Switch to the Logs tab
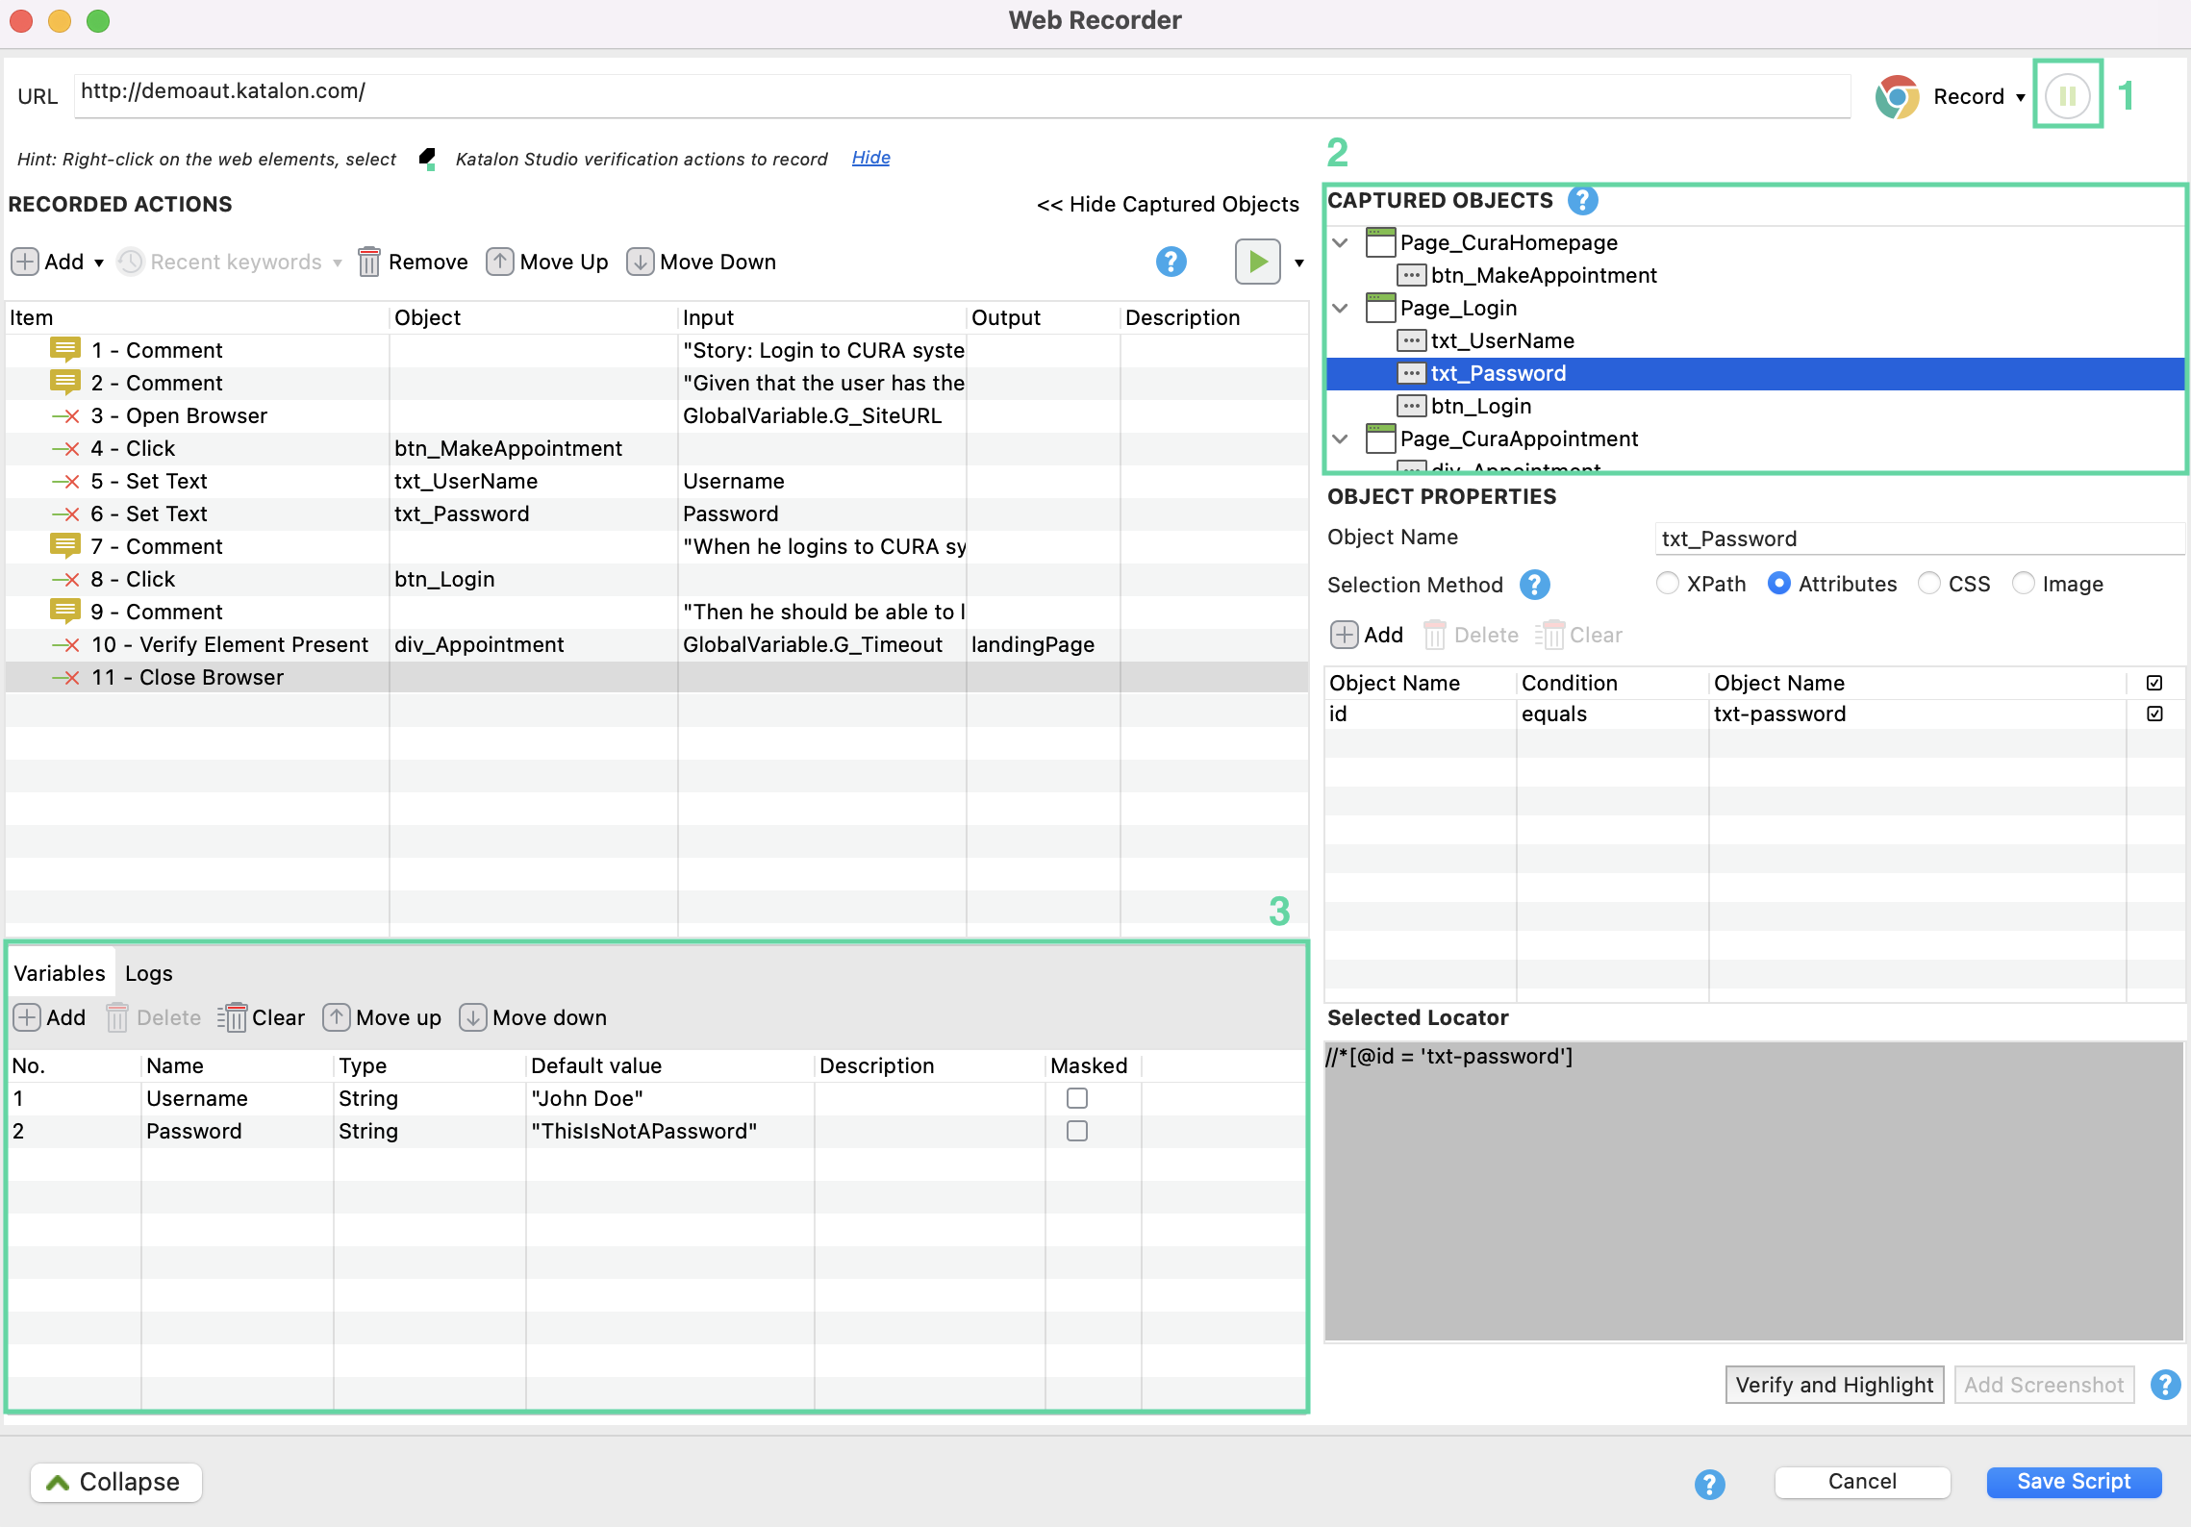Image resolution: width=2191 pixels, height=1527 pixels. coord(149,973)
